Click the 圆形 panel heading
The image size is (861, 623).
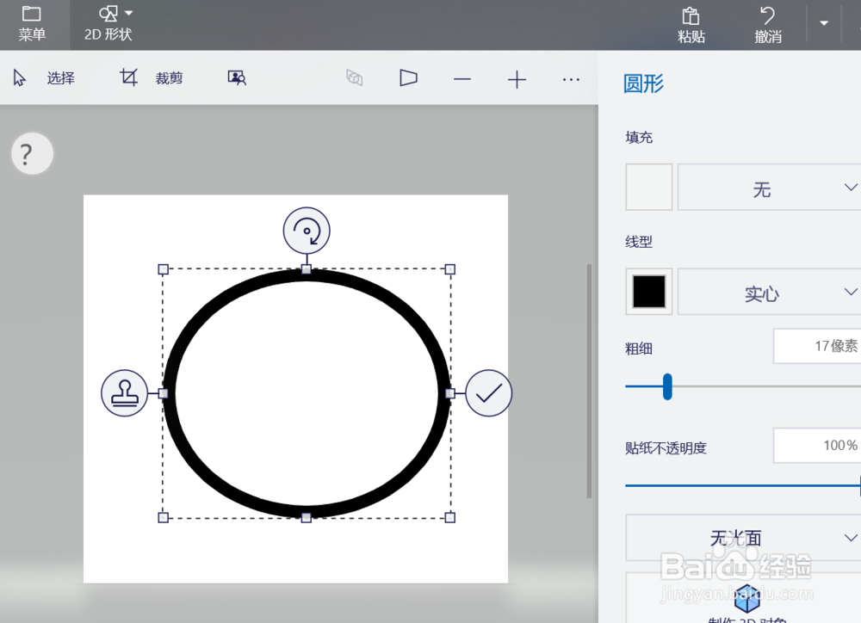(x=643, y=83)
